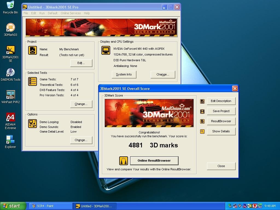
Task: Click "NVIDIA GeForce4 MX 440 with AGP8X" text
Action: coord(139,49)
